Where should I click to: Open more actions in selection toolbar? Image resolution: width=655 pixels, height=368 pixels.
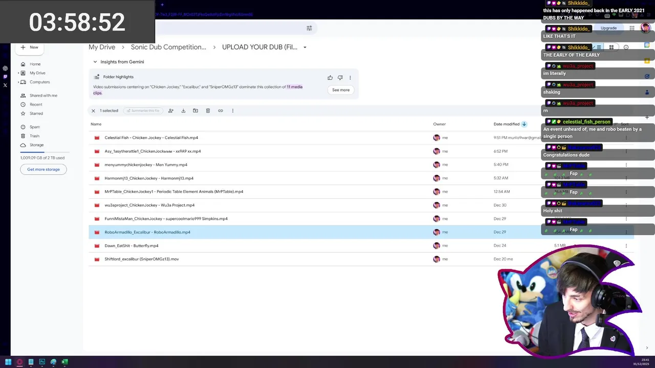pos(232,110)
